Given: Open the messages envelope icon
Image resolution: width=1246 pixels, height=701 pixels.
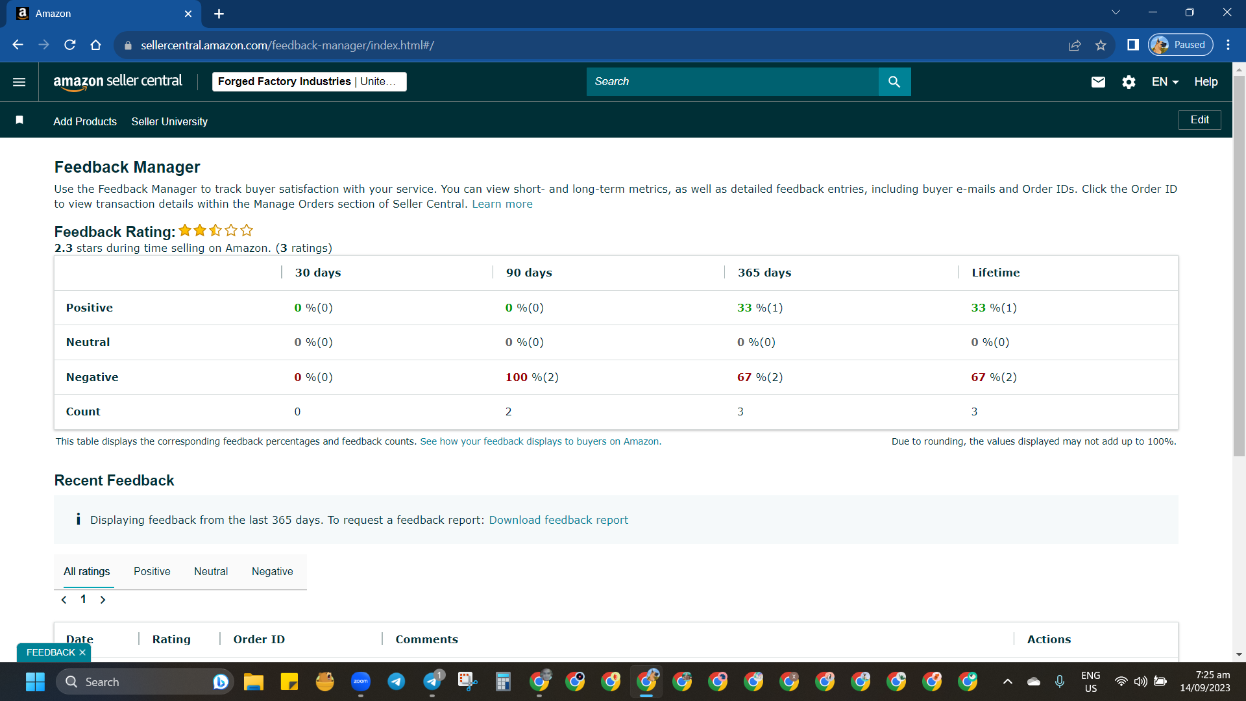Looking at the screenshot, I should pyautogui.click(x=1098, y=82).
